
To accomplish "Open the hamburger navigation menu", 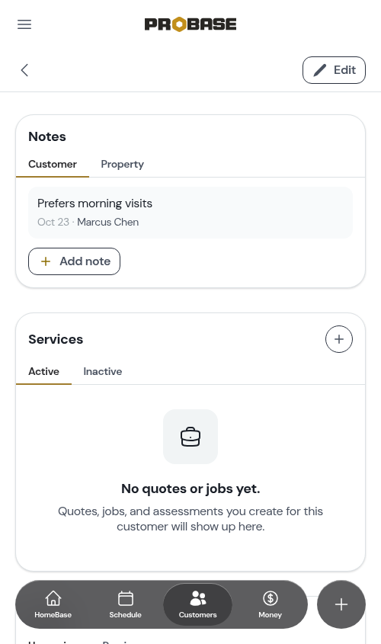I will pos(24,24).
